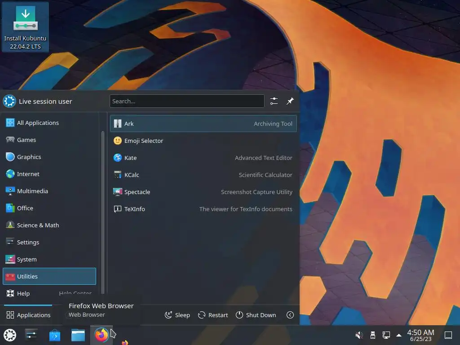
Task: Open the launcher configure settings icon
Action: tap(274, 101)
